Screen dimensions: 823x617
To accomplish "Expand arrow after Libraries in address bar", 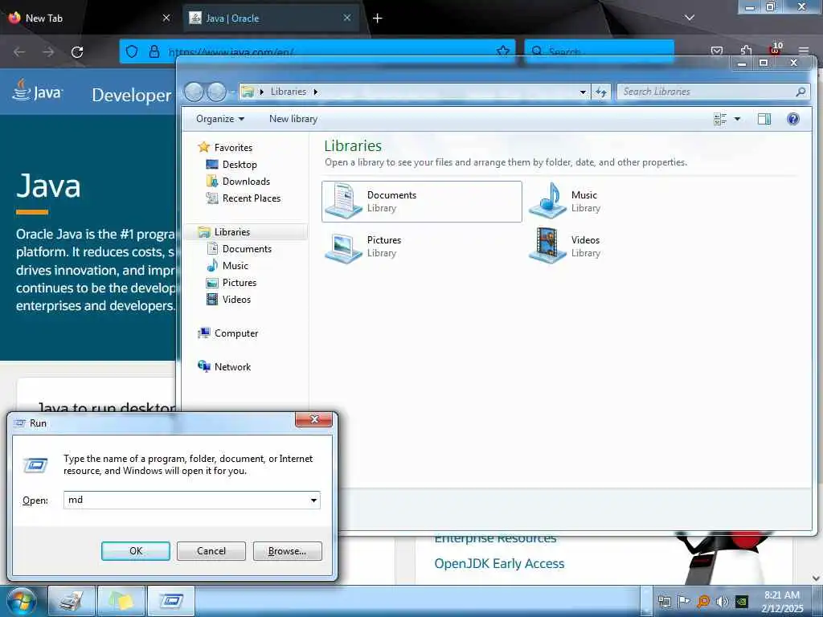I will pos(315,92).
